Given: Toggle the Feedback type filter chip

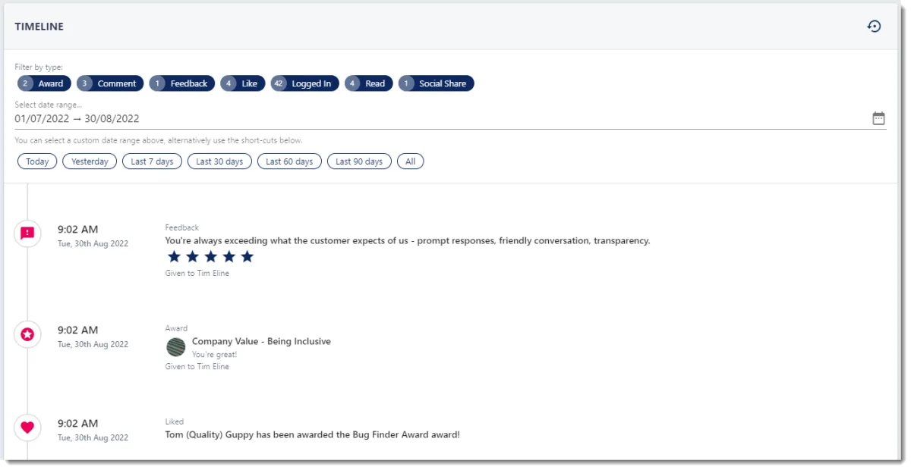Looking at the screenshot, I should [182, 83].
